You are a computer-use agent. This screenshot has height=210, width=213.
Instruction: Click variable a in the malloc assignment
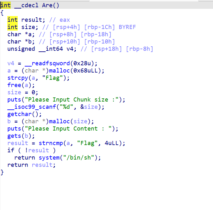[9, 71]
